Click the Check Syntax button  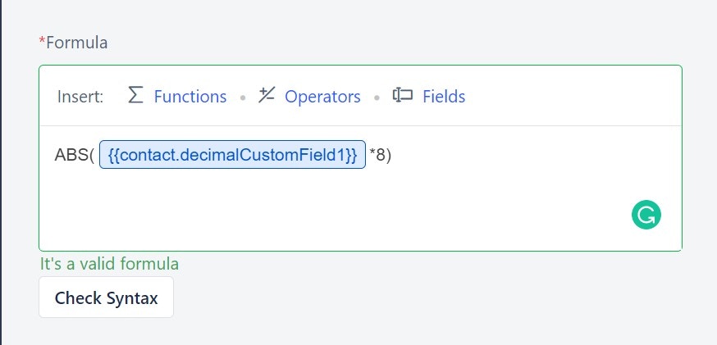click(106, 297)
